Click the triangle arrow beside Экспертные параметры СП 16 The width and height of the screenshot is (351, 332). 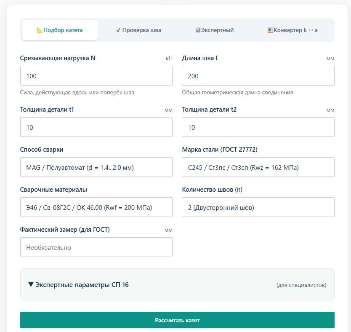pos(31,284)
